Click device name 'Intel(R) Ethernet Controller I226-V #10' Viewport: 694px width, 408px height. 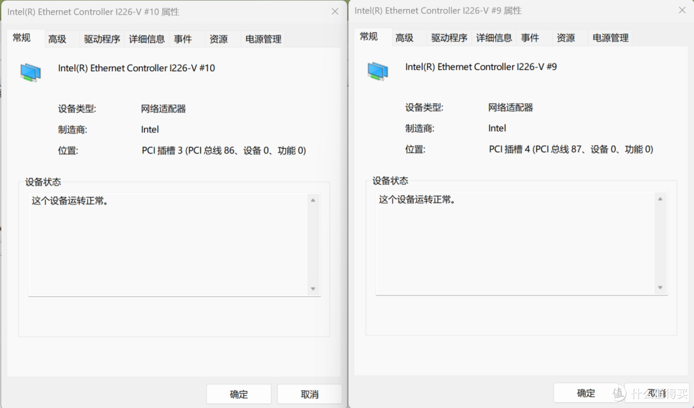(x=136, y=68)
